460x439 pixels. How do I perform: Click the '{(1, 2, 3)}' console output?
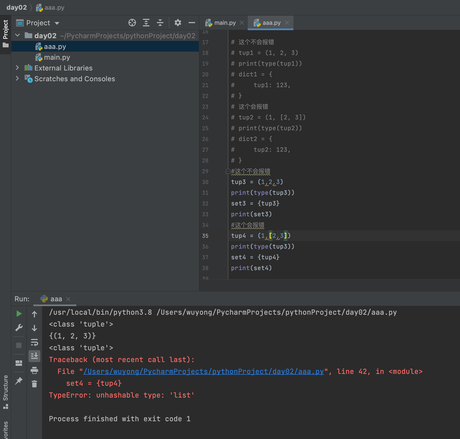73,336
